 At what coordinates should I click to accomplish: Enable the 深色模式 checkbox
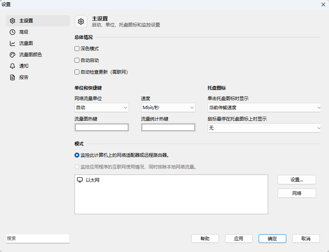[x=77, y=49]
